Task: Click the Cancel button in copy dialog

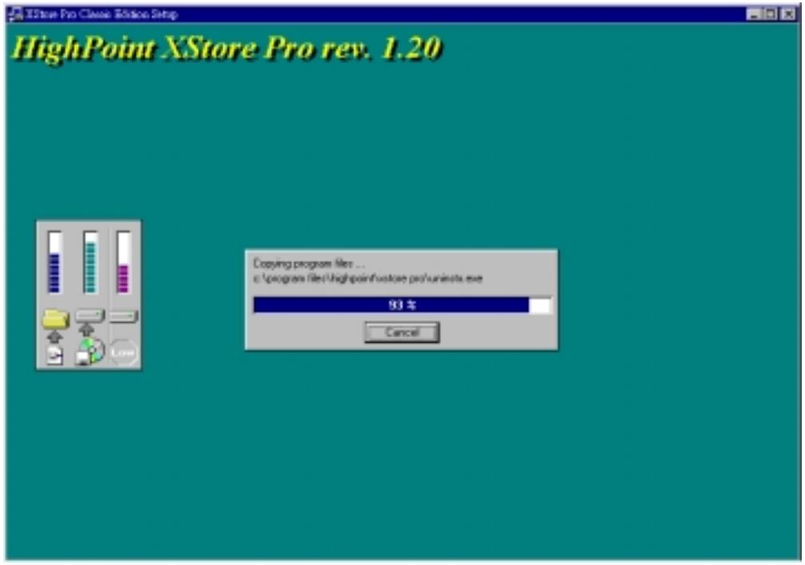Action: click(x=401, y=332)
